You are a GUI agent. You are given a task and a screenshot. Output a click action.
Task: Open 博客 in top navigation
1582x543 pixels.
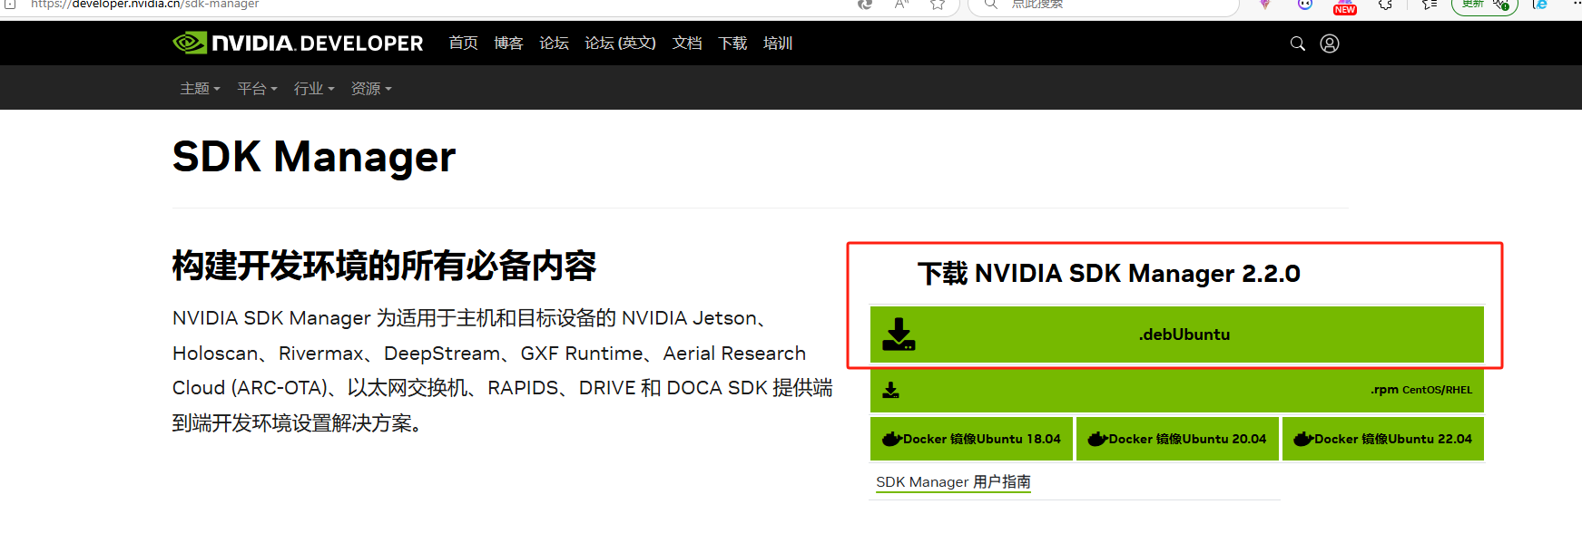click(508, 43)
